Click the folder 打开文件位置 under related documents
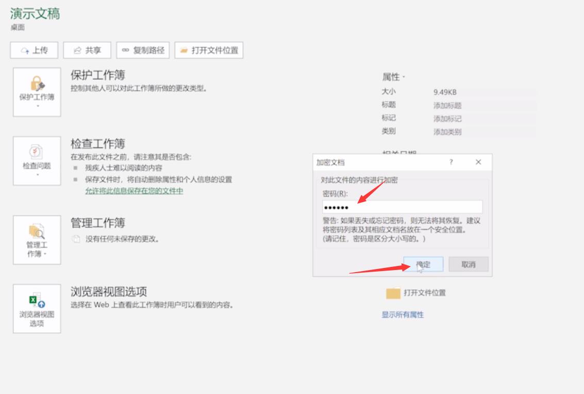This screenshot has width=584, height=394. pos(415,293)
